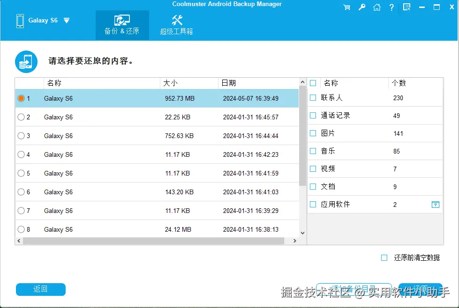
Task: Click the vertical scrollbar up arrow
Action: 303,82
